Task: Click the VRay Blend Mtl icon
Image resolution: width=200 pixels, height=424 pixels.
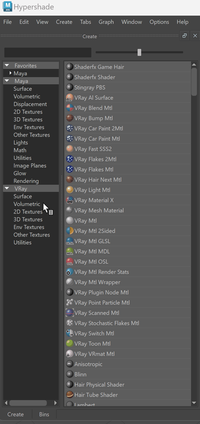Action: (70, 108)
